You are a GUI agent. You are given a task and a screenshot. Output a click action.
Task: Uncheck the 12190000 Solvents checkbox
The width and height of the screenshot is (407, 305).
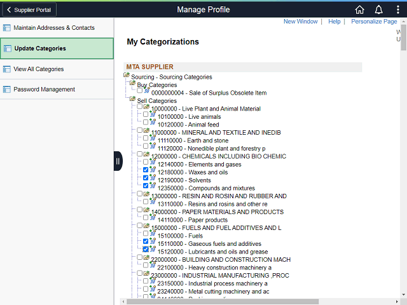point(146,178)
